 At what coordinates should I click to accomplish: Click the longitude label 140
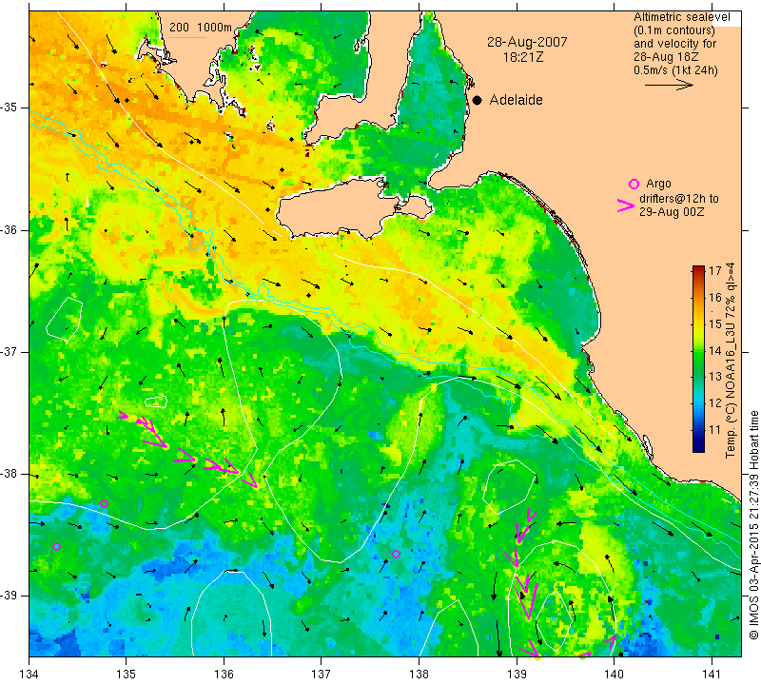click(x=614, y=675)
